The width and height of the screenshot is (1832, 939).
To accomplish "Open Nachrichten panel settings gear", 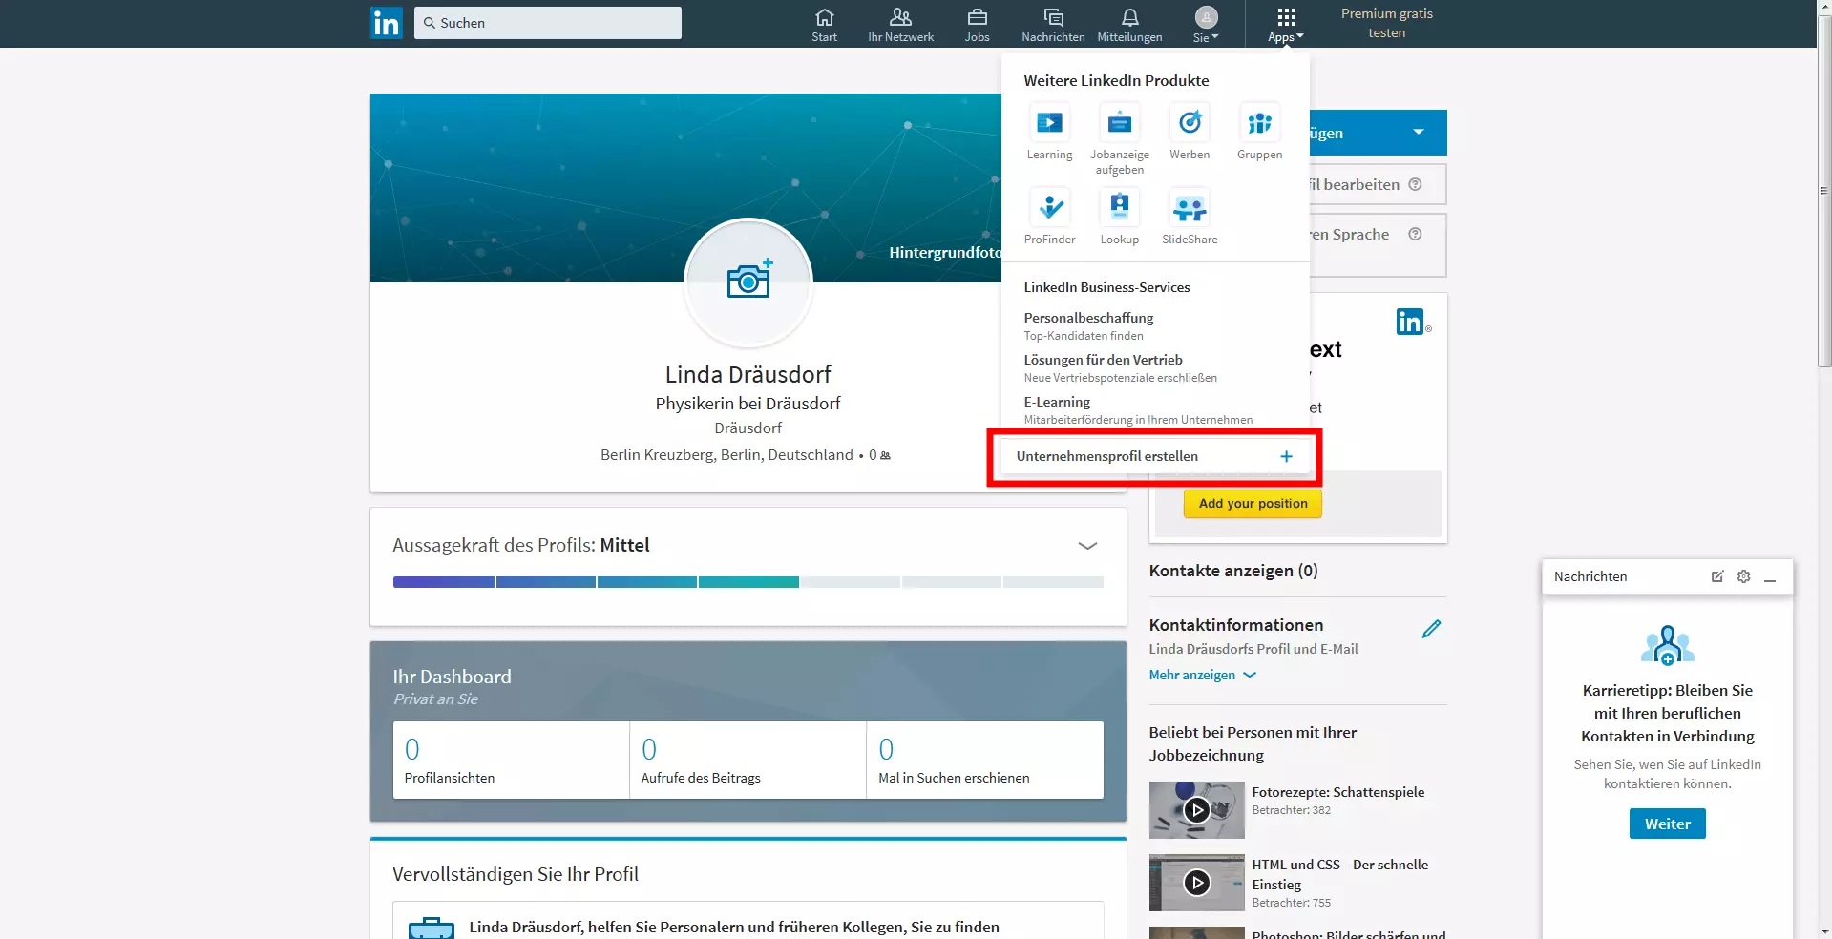I will point(1744,576).
